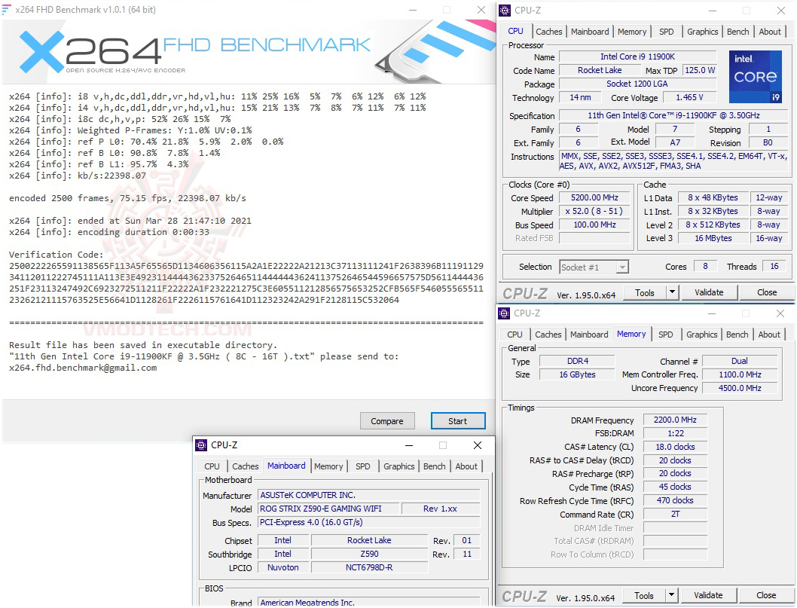Screen dimensions: 797x608
Task: Open the Tools dropdown arrow in the Memory window
Action: pos(671,595)
